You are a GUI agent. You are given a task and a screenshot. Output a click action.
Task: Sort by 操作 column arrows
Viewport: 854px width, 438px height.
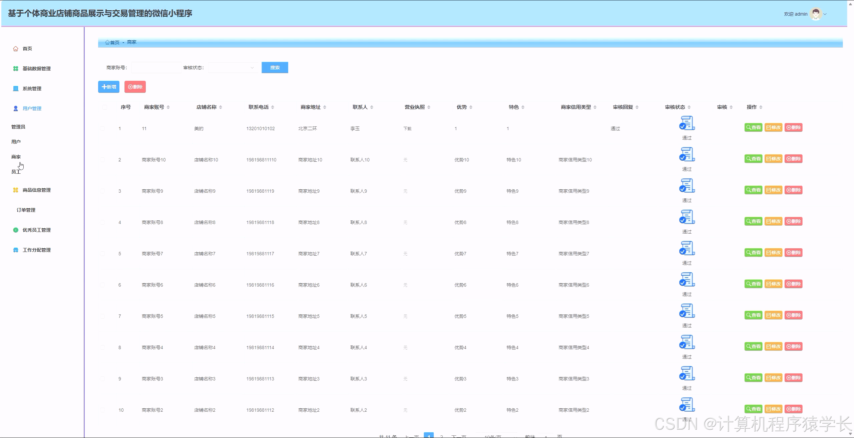761,107
